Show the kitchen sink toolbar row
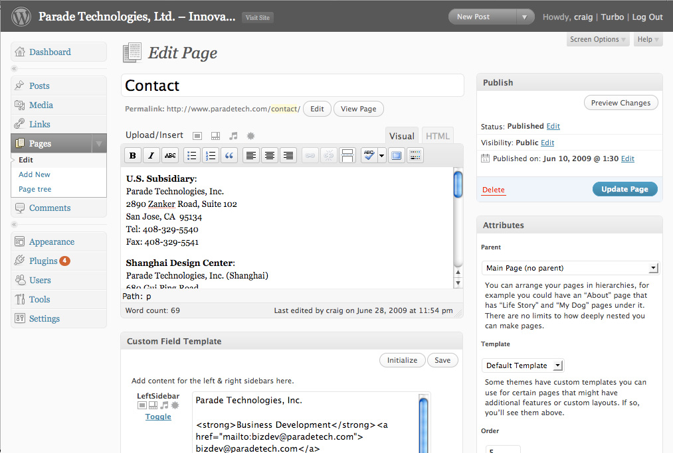Image resolution: width=673 pixels, height=453 pixels. pyautogui.click(x=415, y=156)
